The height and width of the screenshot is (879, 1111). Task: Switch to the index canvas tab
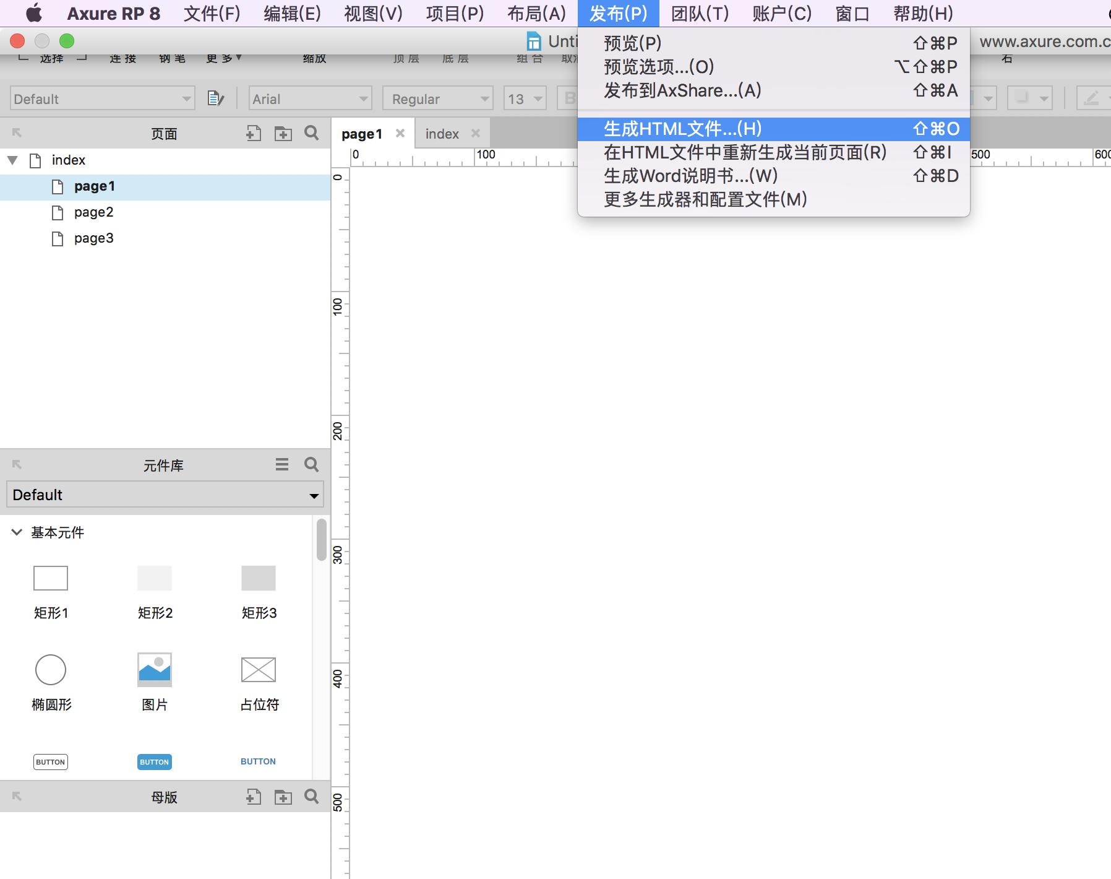pos(442,134)
